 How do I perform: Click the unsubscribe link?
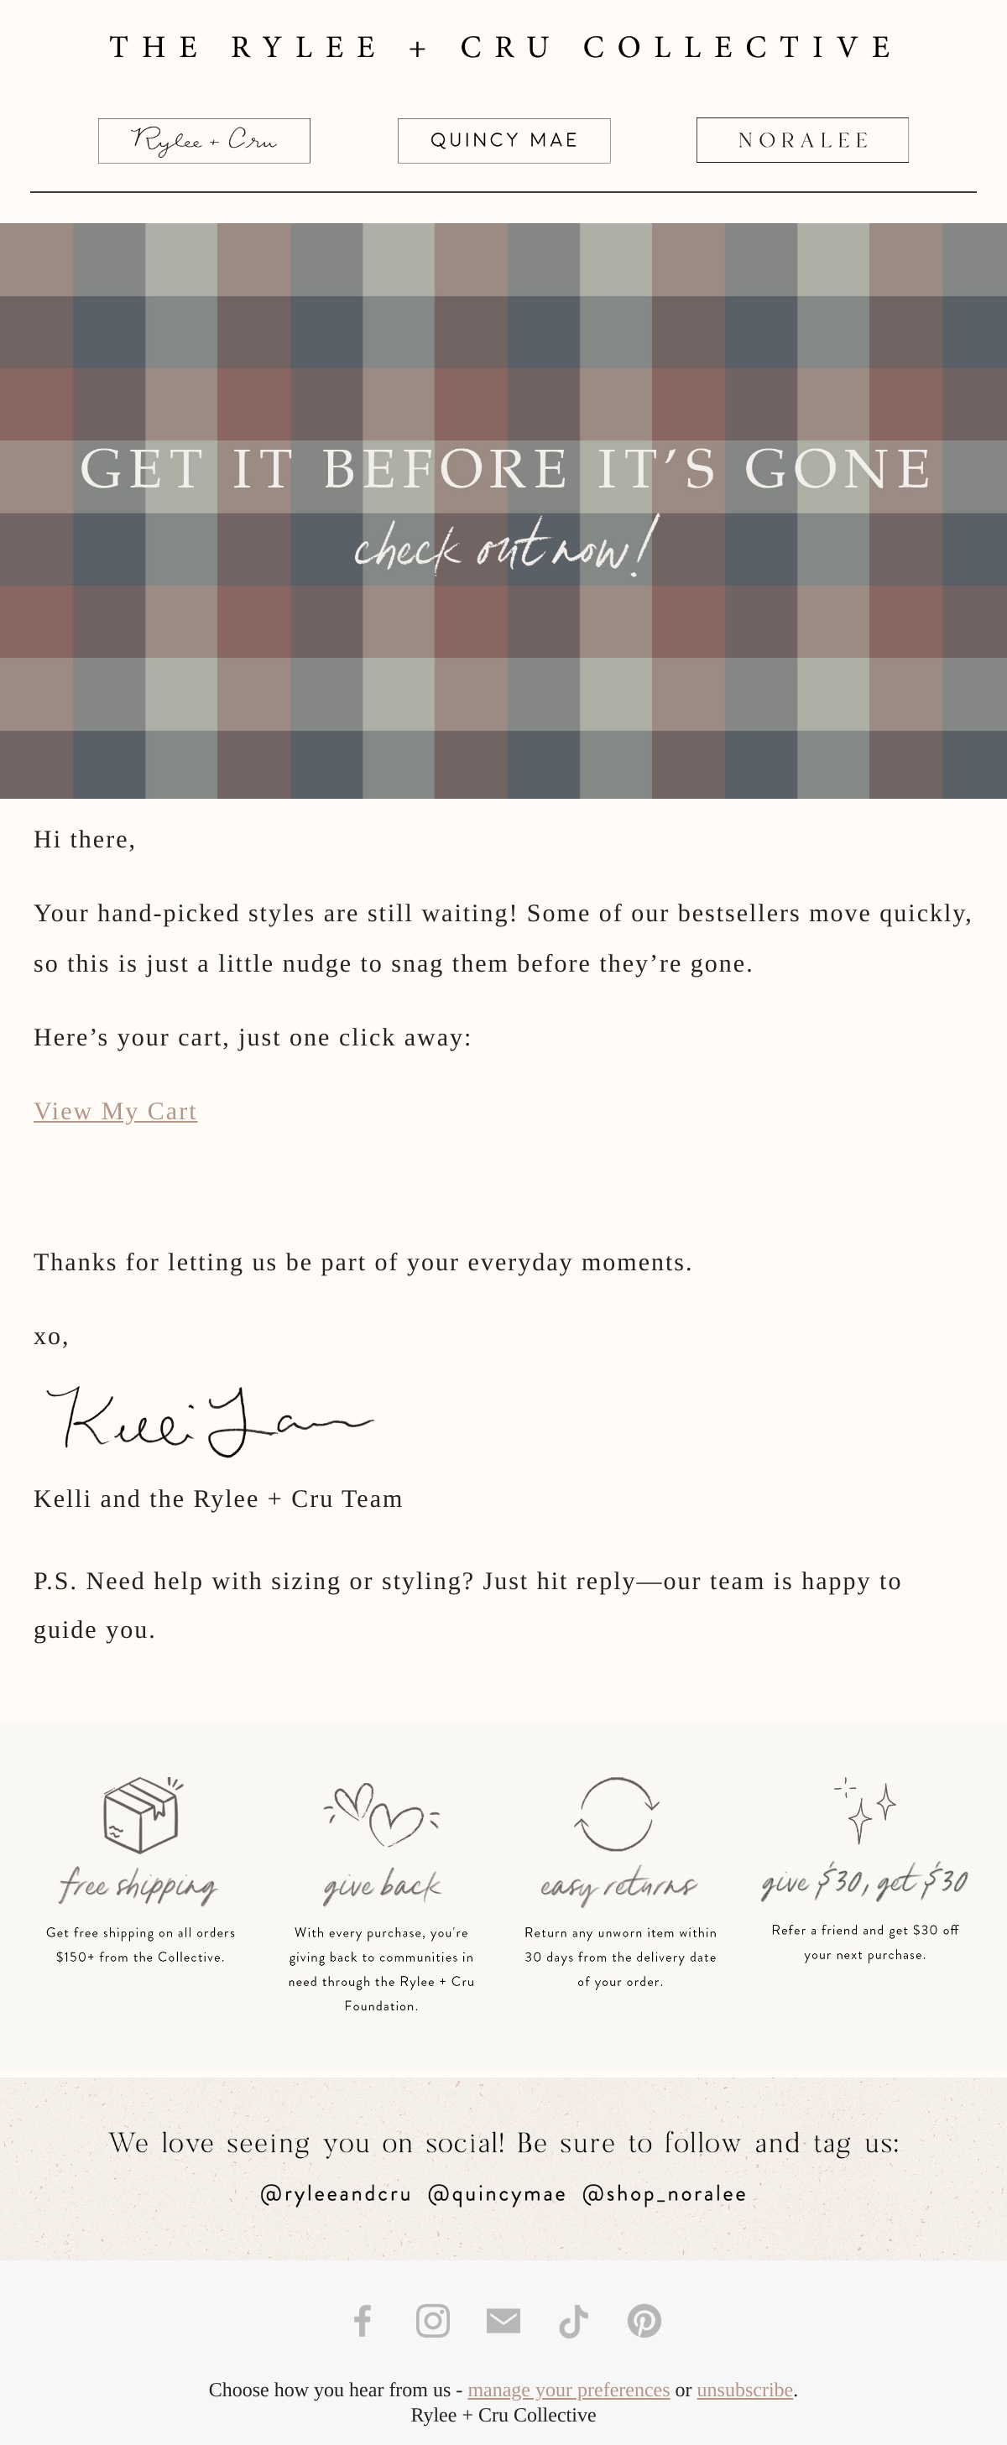(x=745, y=2390)
